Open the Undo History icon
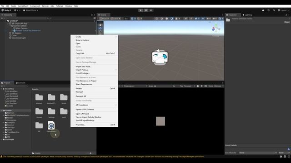The width and height of the screenshot is (291, 163). [269, 10]
